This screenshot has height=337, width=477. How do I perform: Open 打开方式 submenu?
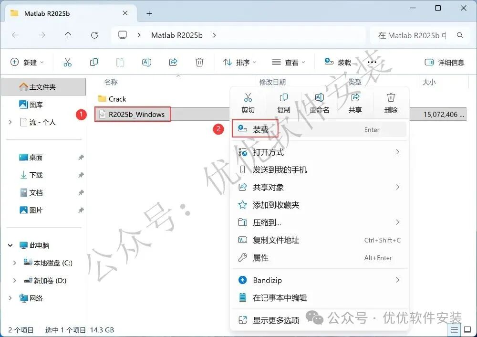click(x=319, y=152)
